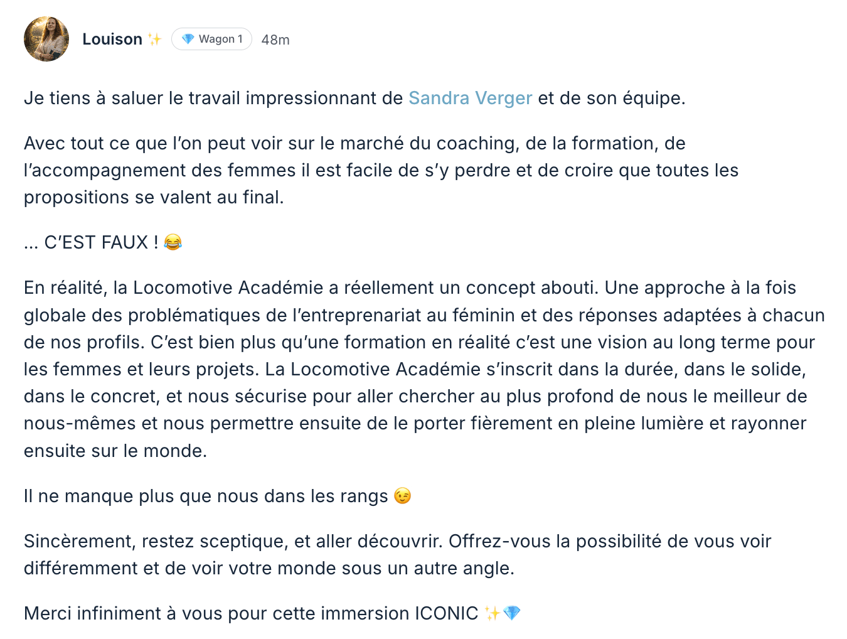Click the winking emoji after "rangs"
This screenshot has width=847, height=639.
pyautogui.click(x=402, y=496)
